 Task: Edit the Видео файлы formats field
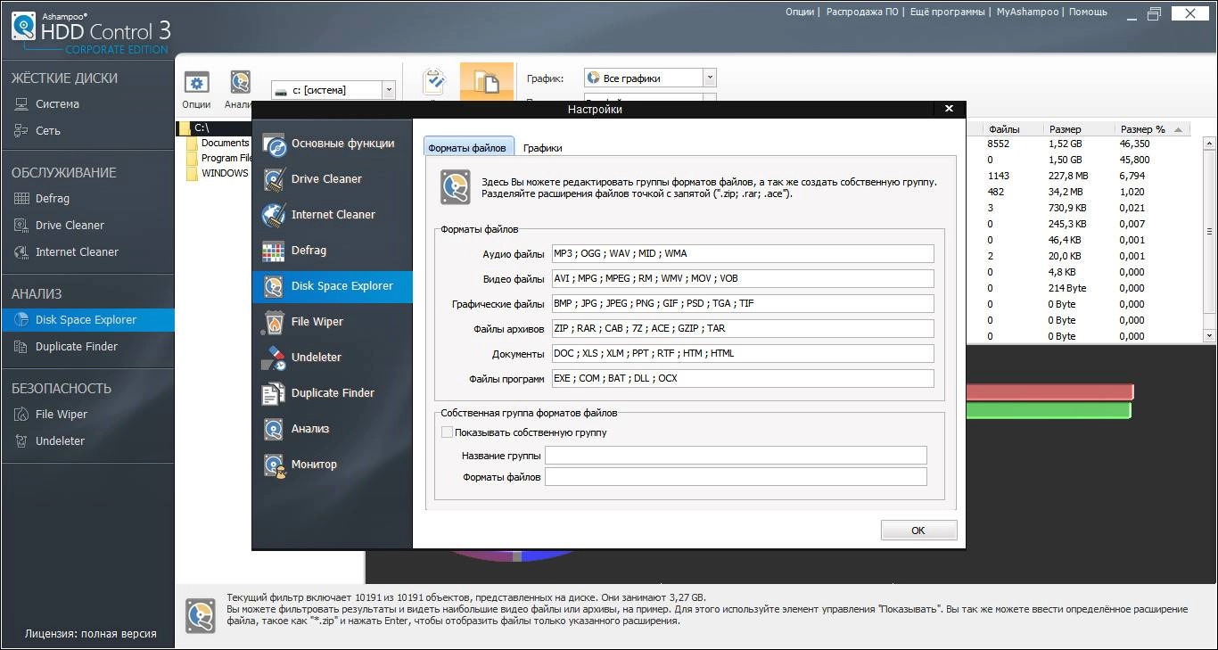click(x=743, y=279)
